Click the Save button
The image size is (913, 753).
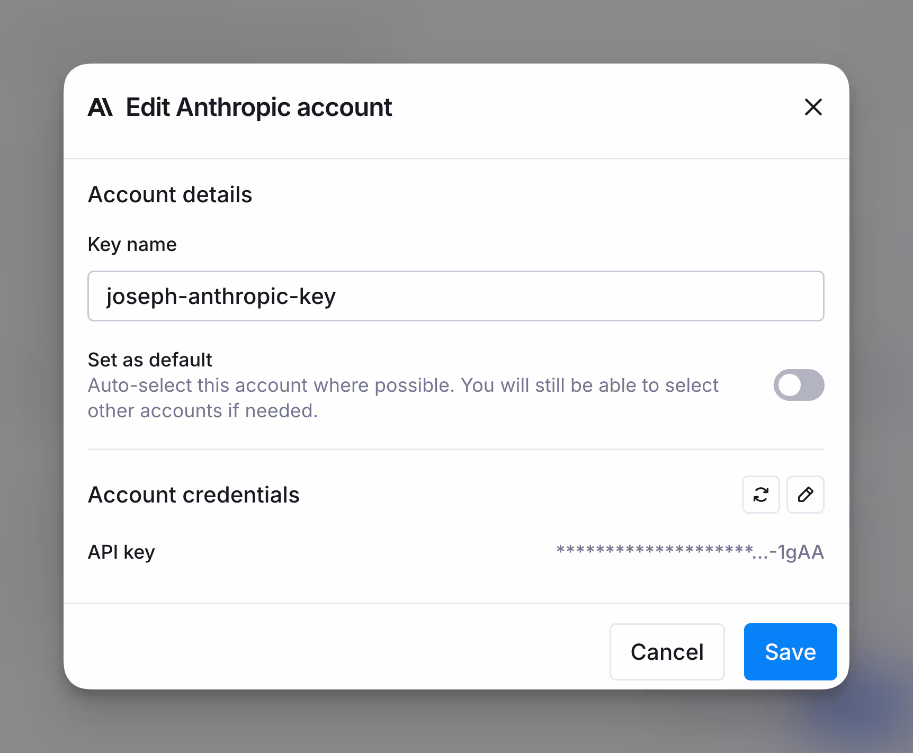pyautogui.click(x=790, y=652)
